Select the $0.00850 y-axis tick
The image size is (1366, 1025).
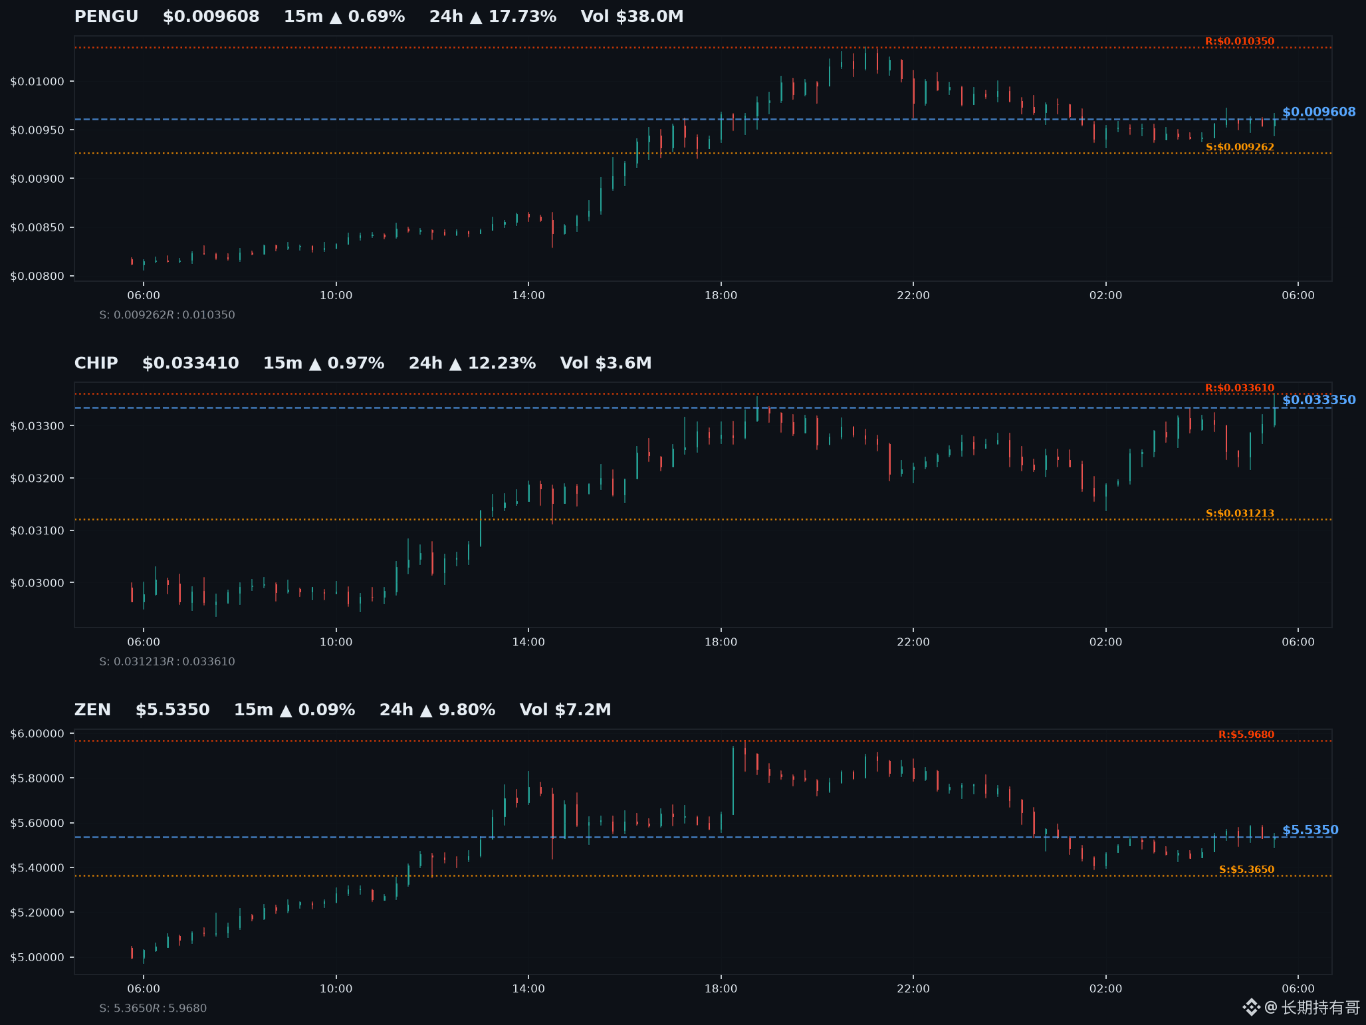pos(37,227)
